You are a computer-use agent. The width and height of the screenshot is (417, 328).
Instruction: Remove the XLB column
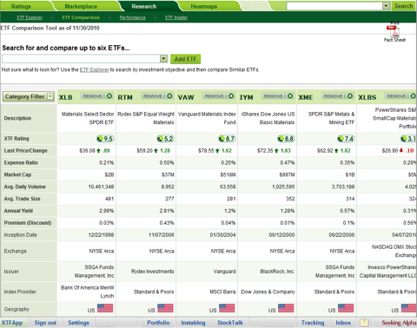[x=97, y=96]
